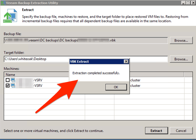The width and height of the screenshot is (196, 140).
Task: Maximize the Veeam Backup Extraction Utility window
Action: pyautogui.click(x=188, y=3)
